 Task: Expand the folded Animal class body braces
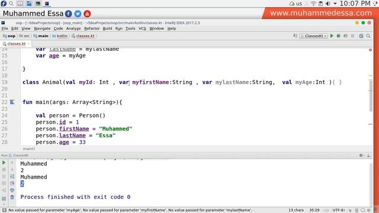coord(337,82)
